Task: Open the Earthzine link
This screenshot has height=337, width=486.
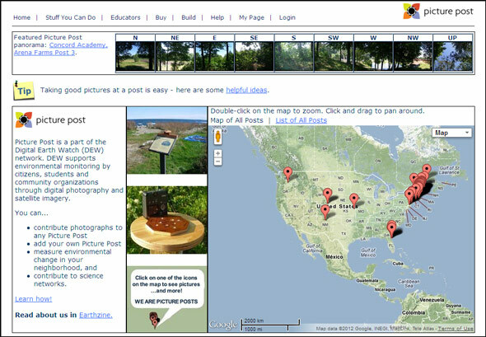Action: click(96, 315)
